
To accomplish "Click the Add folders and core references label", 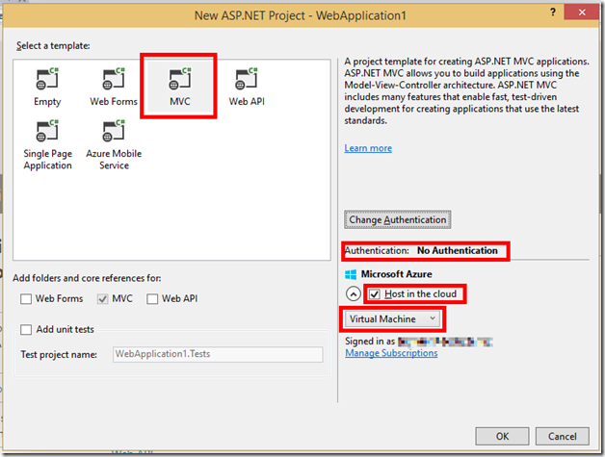I will tap(87, 278).
